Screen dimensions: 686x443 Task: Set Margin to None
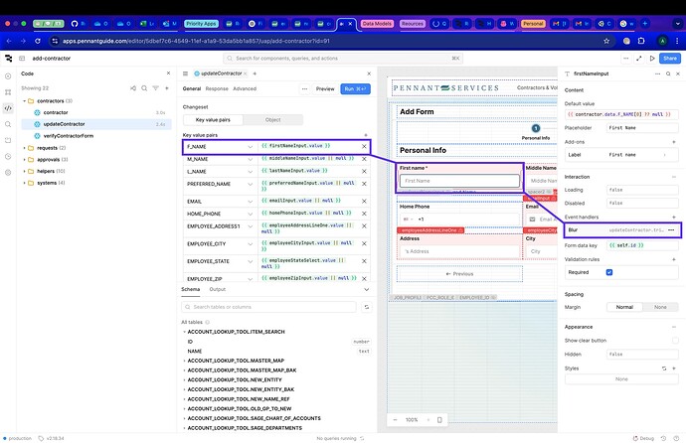coord(660,307)
